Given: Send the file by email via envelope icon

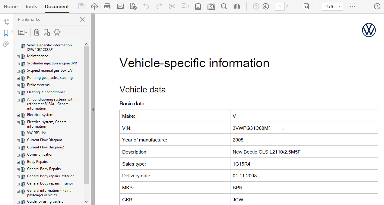Looking at the screenshot, I should click(x=120, y=6).
